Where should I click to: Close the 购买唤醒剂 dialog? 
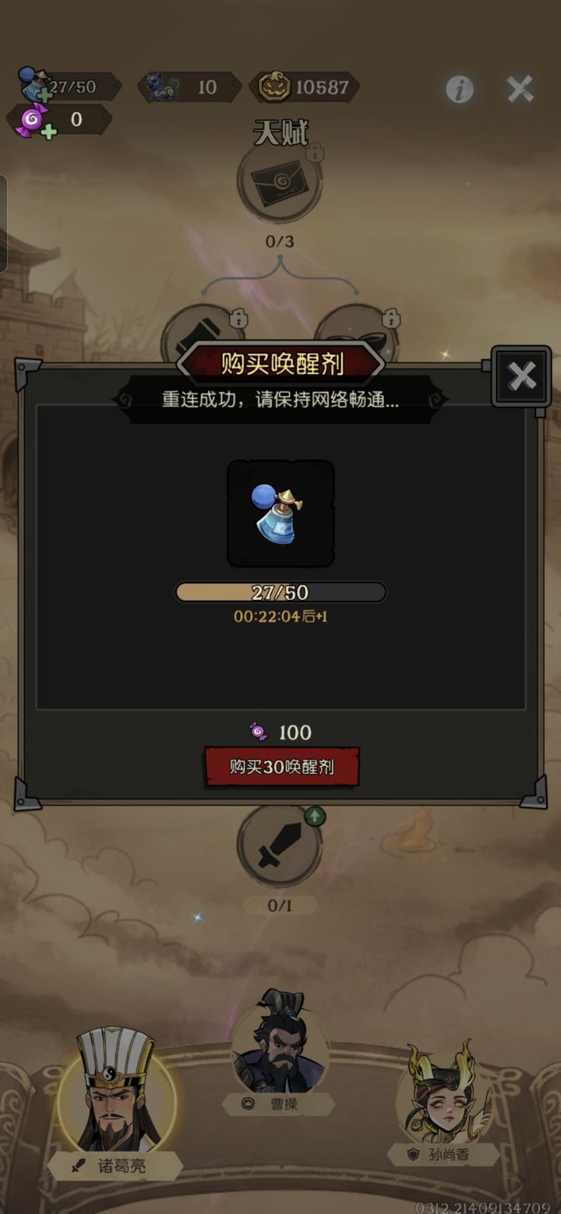pyautogui.click(x=521, y=376)
